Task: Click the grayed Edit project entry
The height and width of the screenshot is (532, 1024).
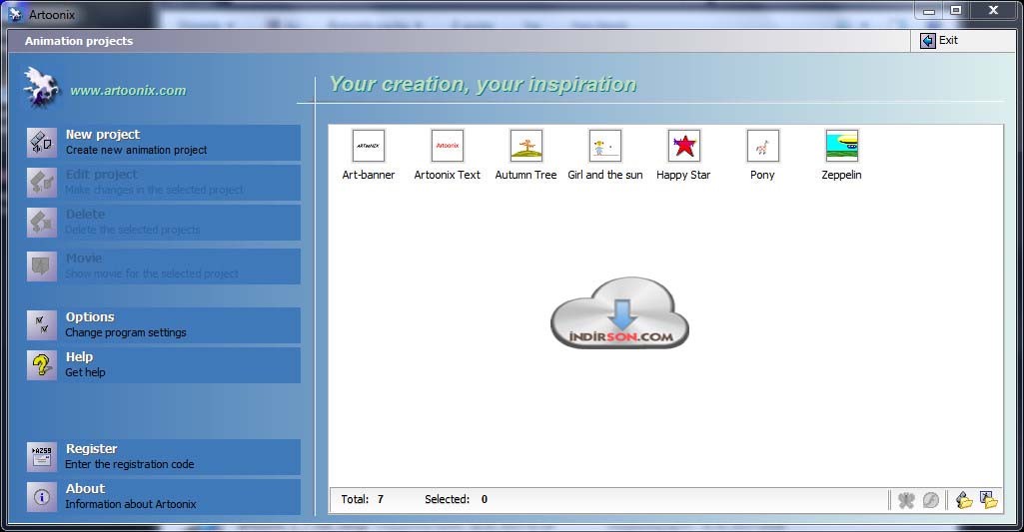Action: point(163,182)
